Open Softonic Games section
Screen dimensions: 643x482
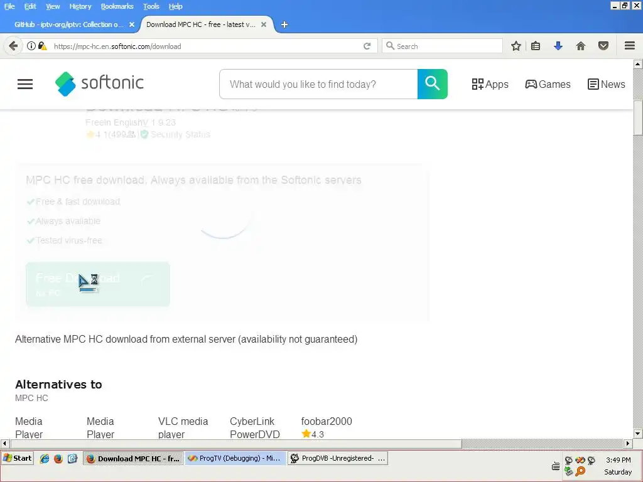tap(548, 84)
